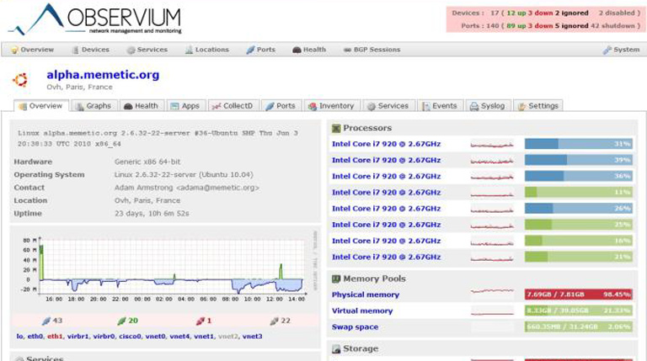Screen dimensions: 647x361
Task: Click the 39% processor usage bar
Action: click(579, 160)
